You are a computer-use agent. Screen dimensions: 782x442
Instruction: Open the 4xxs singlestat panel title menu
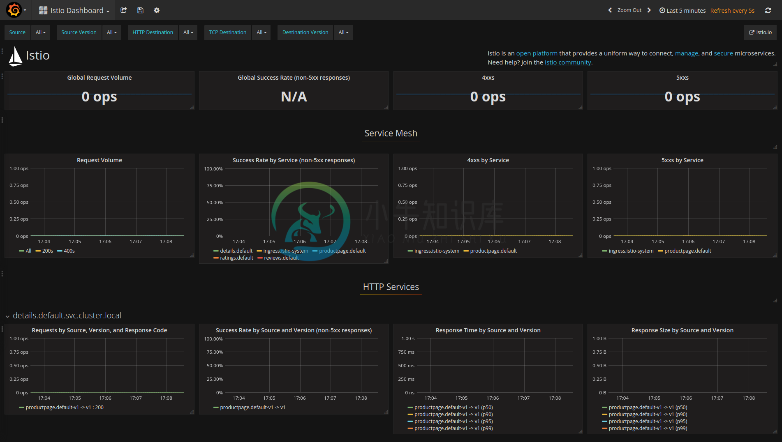(x=488, y=78)
